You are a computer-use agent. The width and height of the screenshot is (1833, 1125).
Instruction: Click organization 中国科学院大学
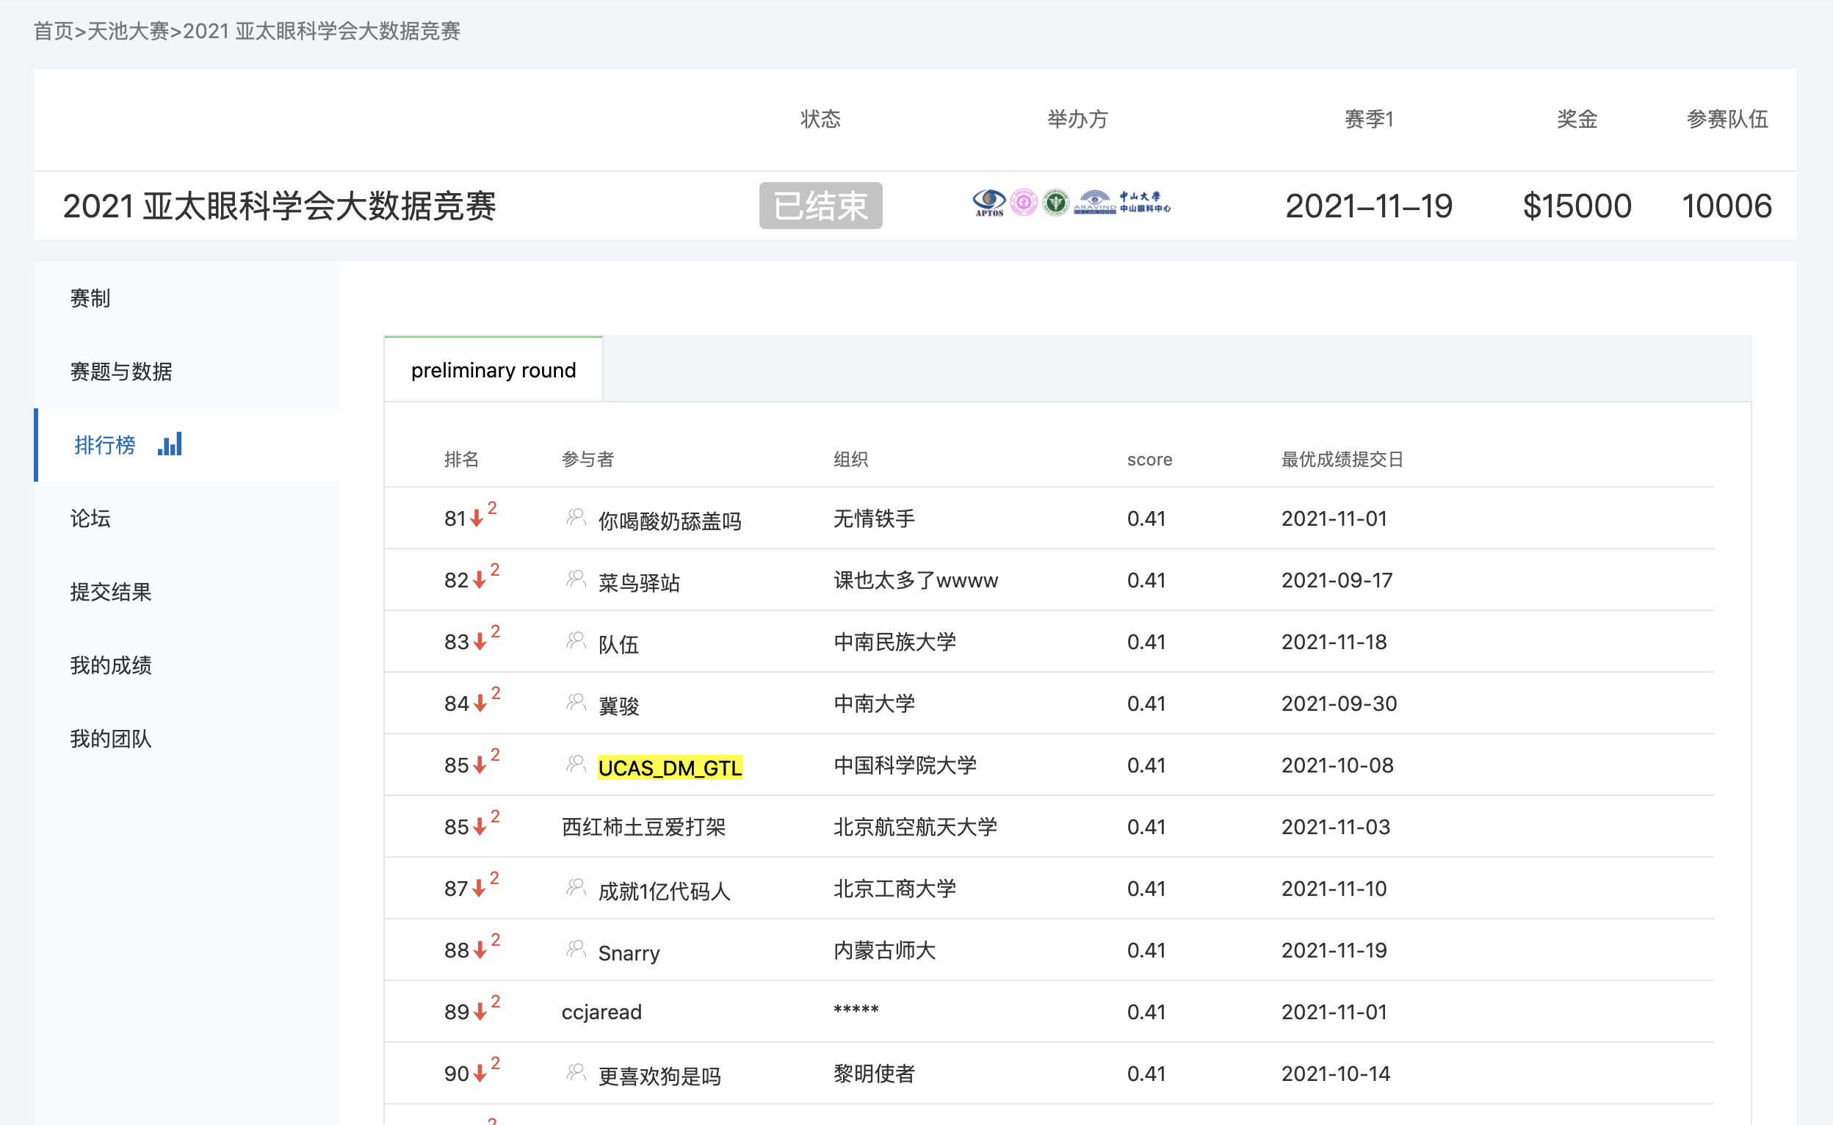coord(905,765)
